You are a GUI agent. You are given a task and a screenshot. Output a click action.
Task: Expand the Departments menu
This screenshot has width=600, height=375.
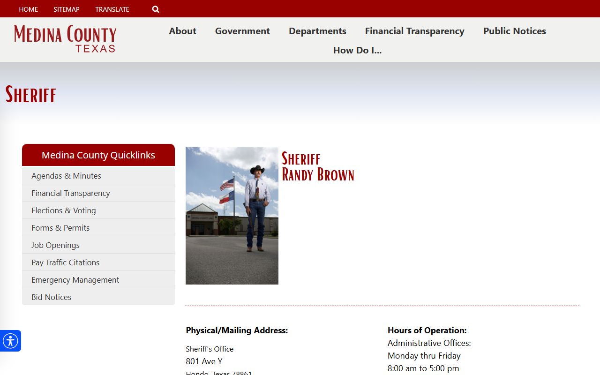tap(317, 31)
